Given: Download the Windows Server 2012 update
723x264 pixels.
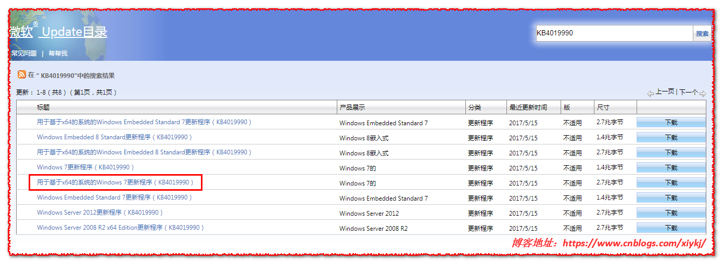Looking at the screenshot, I should 671,213.
